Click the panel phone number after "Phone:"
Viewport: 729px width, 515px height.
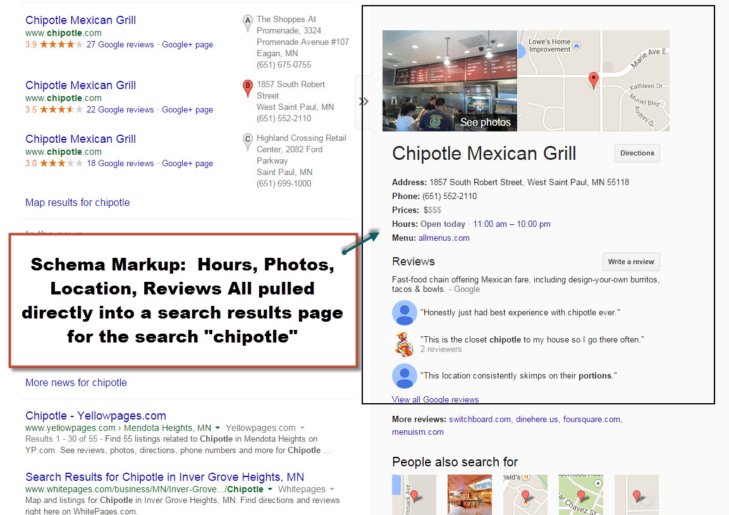(450, 196)
